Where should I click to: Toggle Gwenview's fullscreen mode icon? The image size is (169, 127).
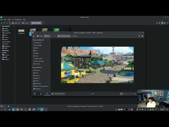[139, 36]
